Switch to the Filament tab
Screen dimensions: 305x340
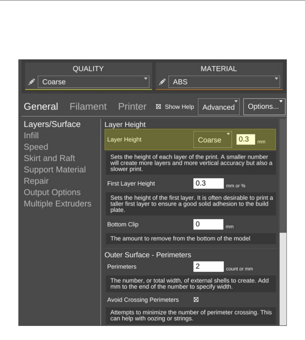88,106
